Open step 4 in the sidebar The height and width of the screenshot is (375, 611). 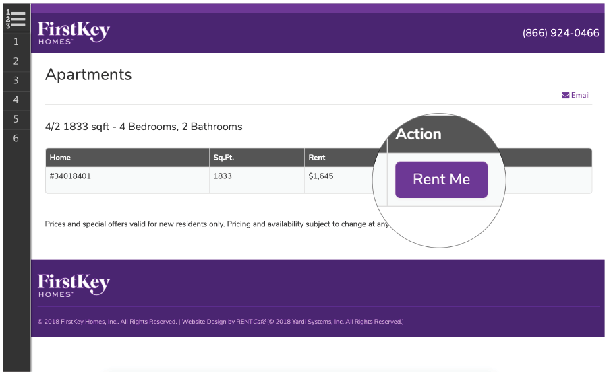point(16,100)
